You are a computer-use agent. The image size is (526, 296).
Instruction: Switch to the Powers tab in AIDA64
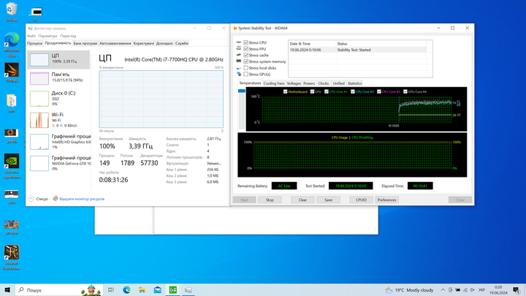click(309, 83)
